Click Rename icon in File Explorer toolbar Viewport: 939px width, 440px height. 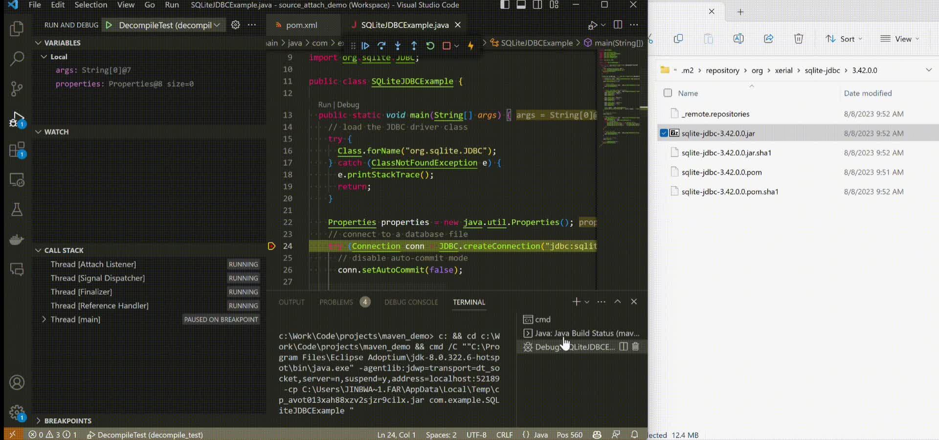pos(738,39)
